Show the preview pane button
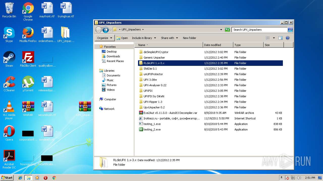 (280, 38)
